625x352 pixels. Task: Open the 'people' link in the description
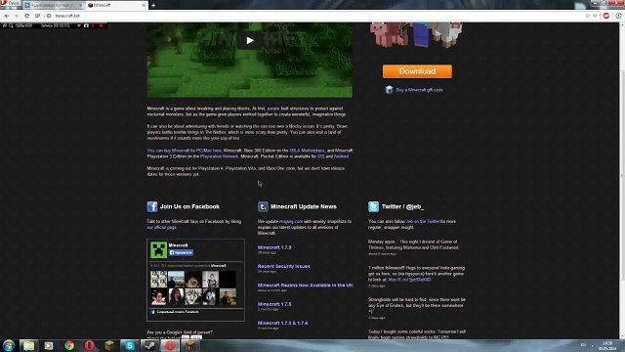click(x=273, y=109)
